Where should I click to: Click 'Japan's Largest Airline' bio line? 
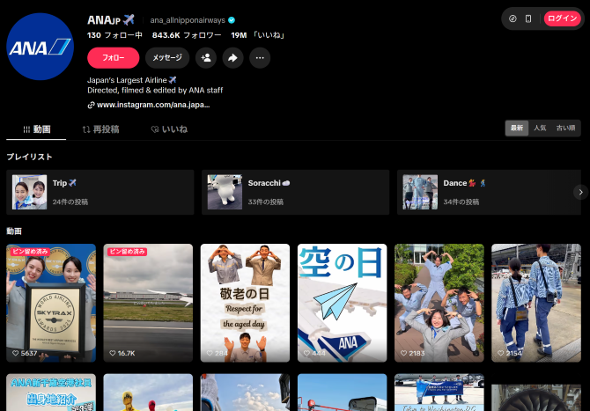(132, 80)
